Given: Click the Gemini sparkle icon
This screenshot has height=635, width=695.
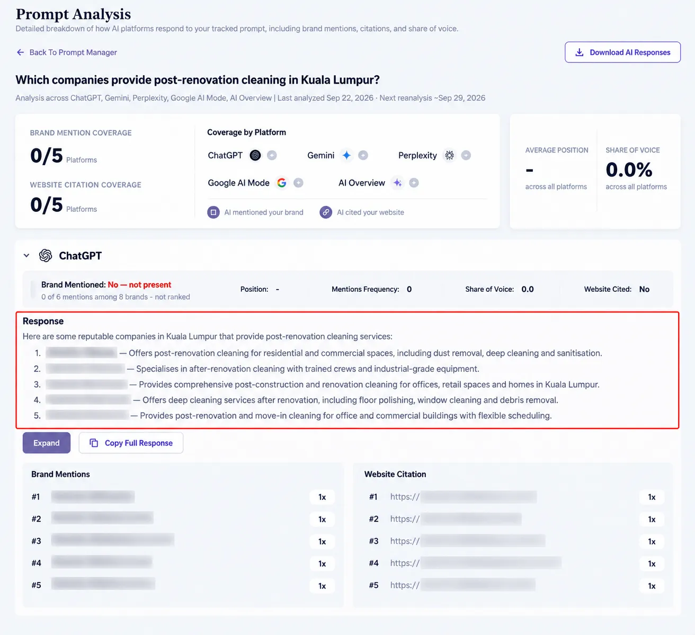Looking at the screenshot, I should click(x=346, y=155).
